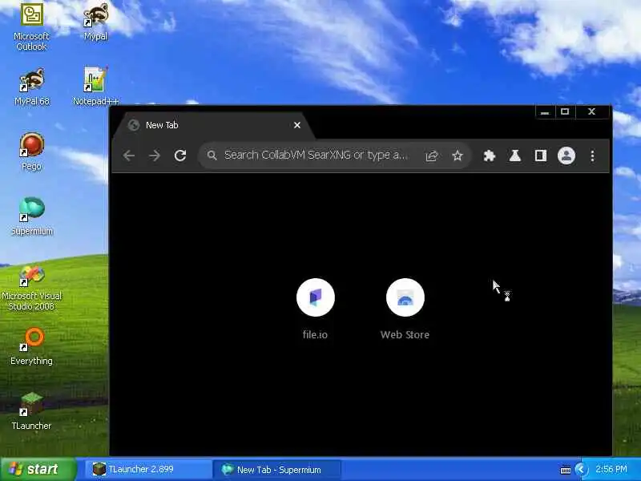Close the Supermium browser window
Image resolution: width=641 pixels, height=481 pixels.
(x=591, y=111)
